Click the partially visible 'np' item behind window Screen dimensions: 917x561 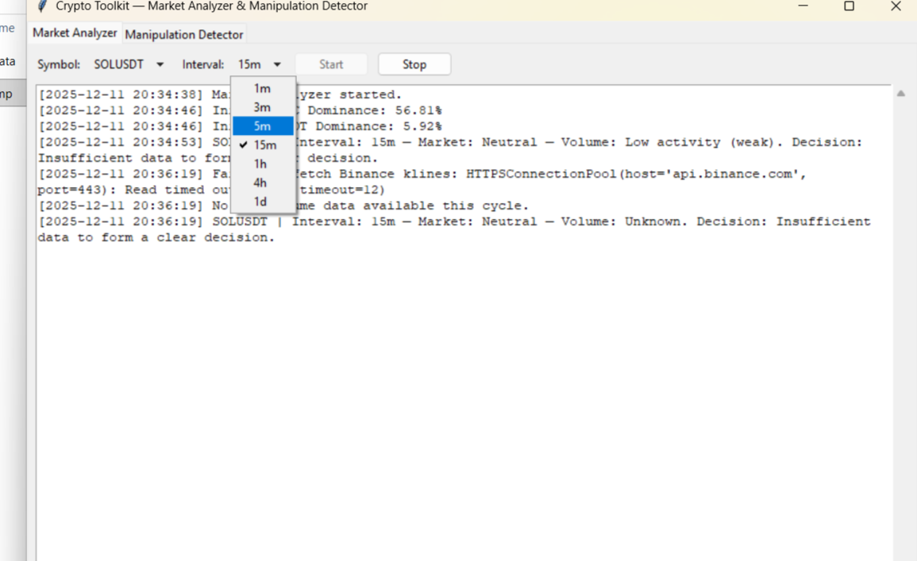[x=6, y=92]
